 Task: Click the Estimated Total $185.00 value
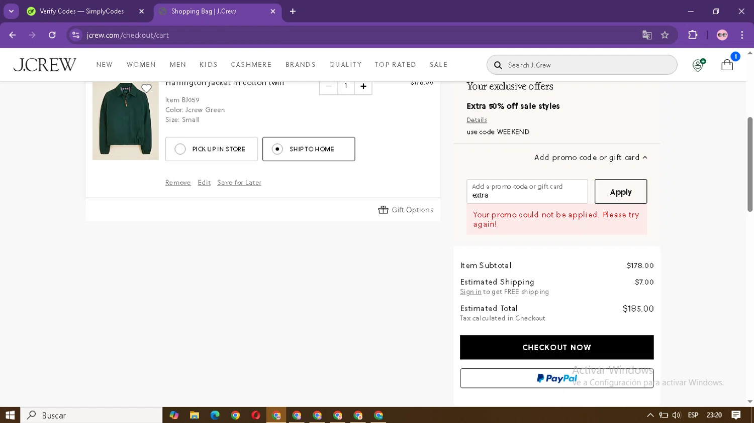click(638, 309)
